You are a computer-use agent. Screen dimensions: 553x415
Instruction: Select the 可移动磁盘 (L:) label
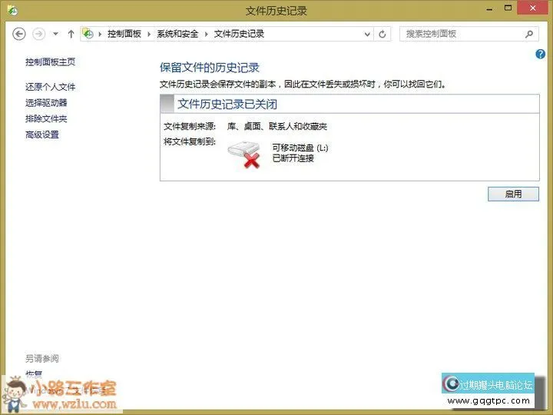point(300,148)
